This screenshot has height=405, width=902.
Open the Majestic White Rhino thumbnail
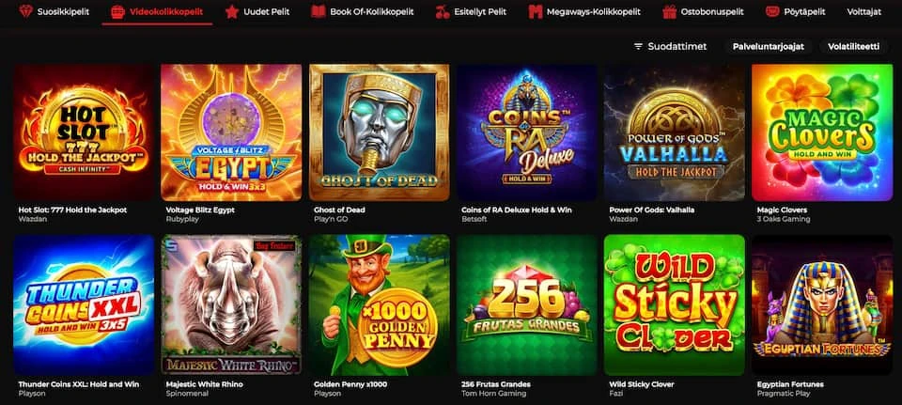click(231, 304)
